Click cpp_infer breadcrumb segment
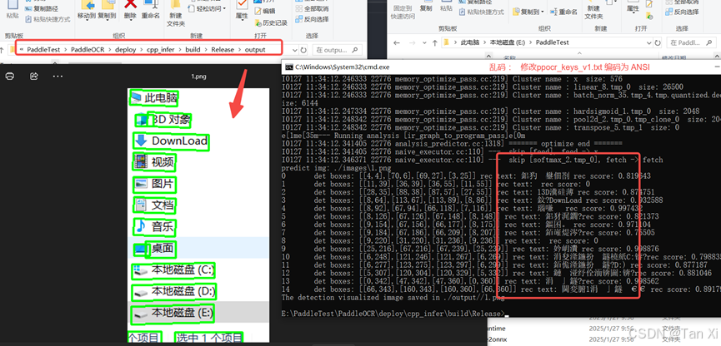Screen dimensions: 721x346 [x=161, y=50]
